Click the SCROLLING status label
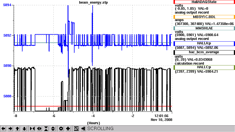235x132 pixels. (100, 129)
